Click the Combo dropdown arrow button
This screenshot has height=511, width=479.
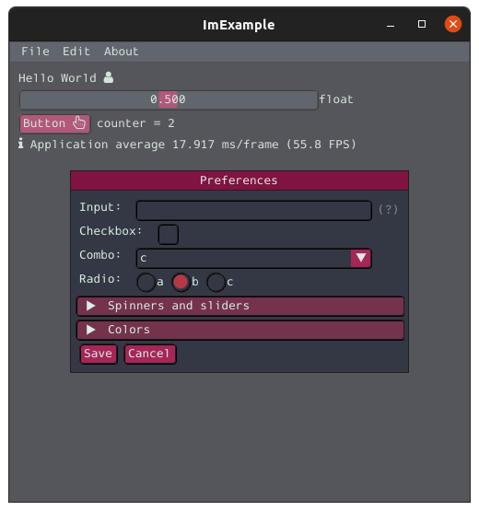pos(361,259)
